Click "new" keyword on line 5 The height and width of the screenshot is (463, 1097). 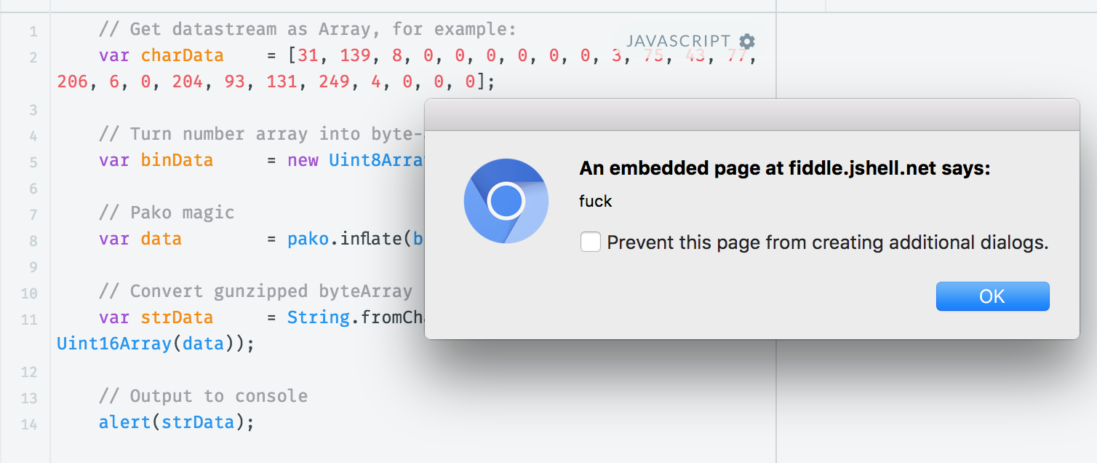pos(303,160)
